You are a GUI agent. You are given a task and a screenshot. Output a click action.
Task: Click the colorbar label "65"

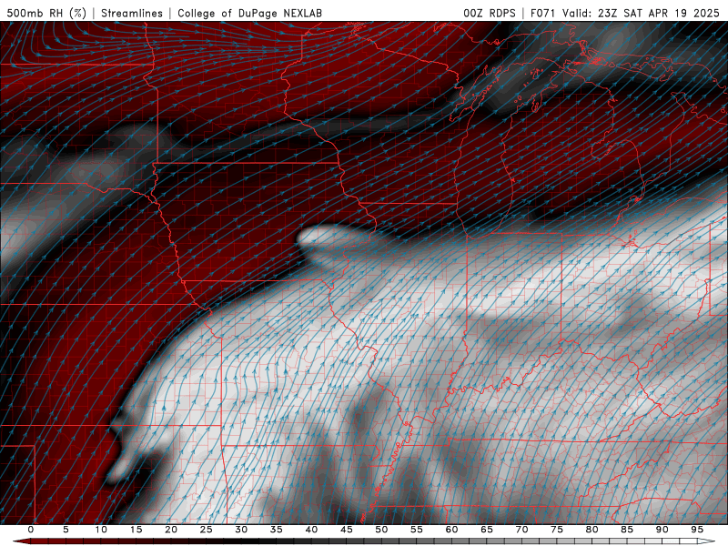(x=487, y=530)
